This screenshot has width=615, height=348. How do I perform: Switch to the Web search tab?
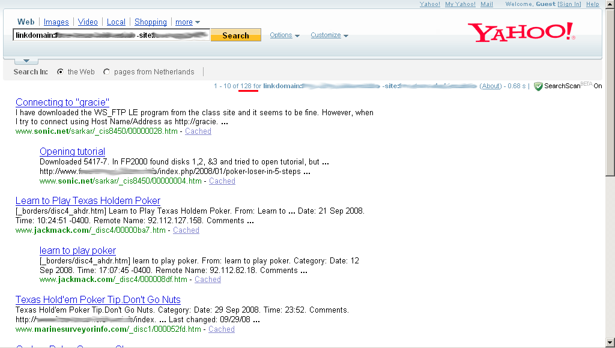tap(26, 22)
